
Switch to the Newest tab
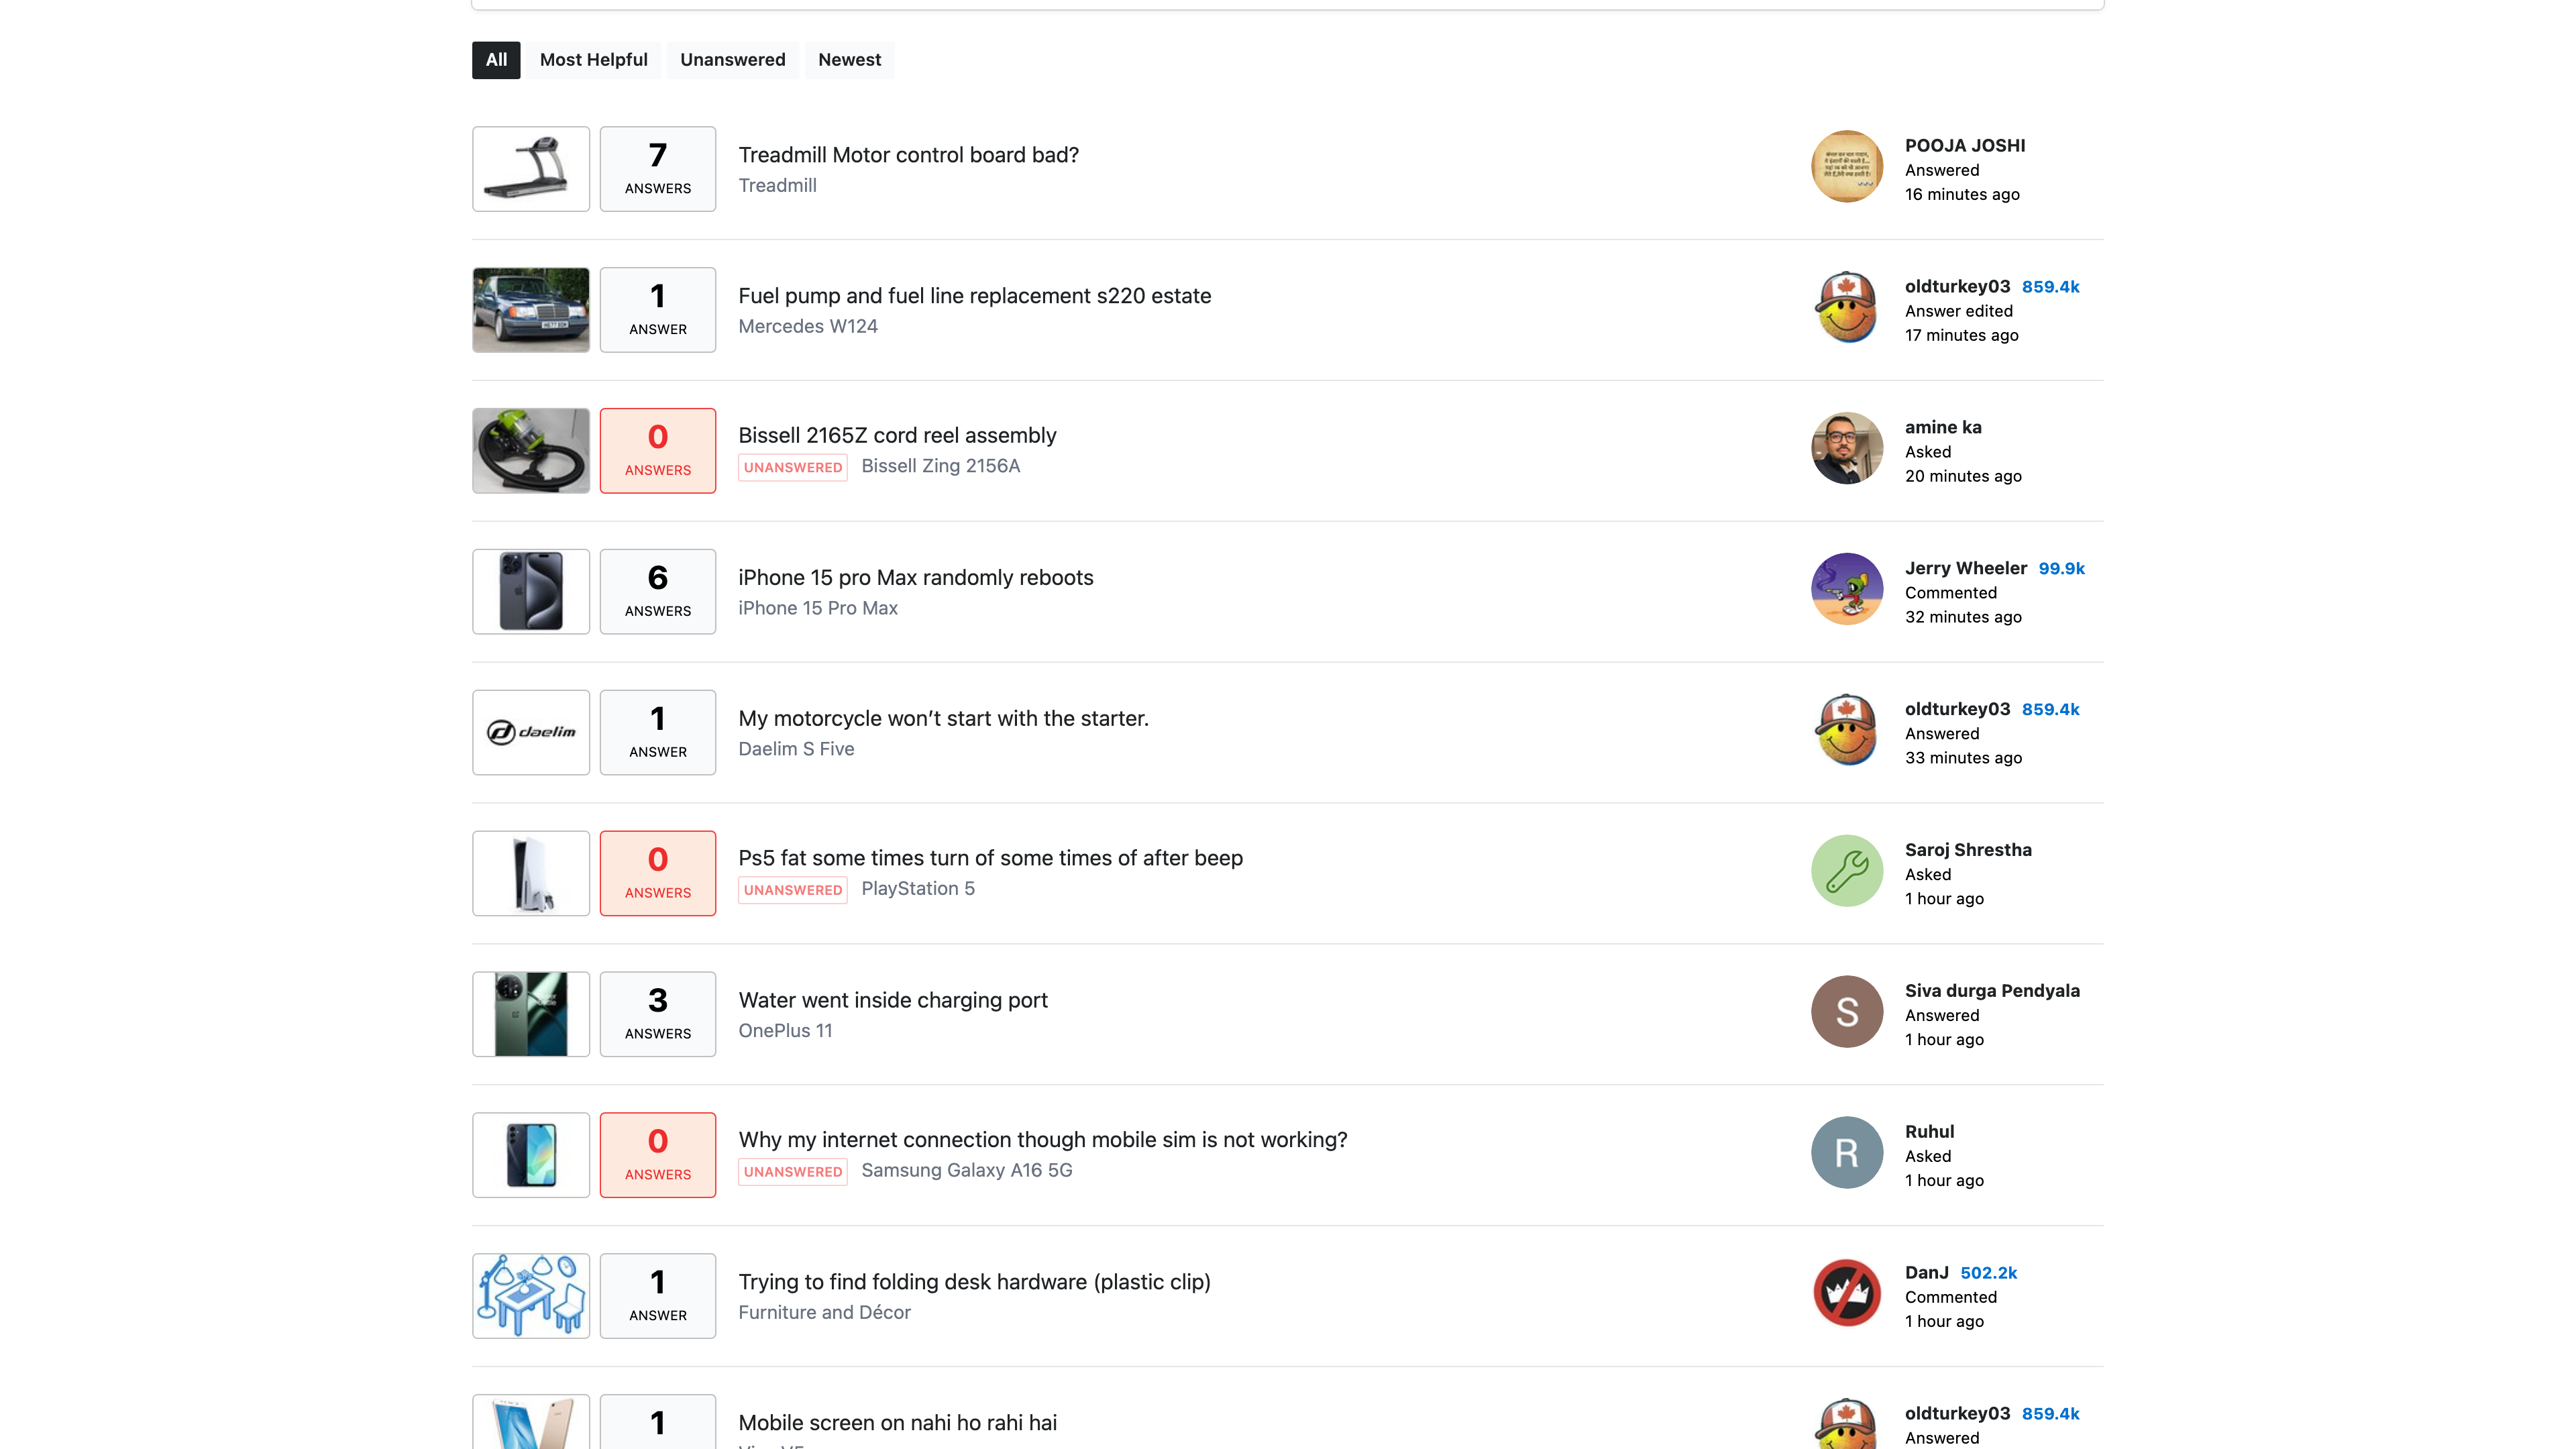click(849, 60)
